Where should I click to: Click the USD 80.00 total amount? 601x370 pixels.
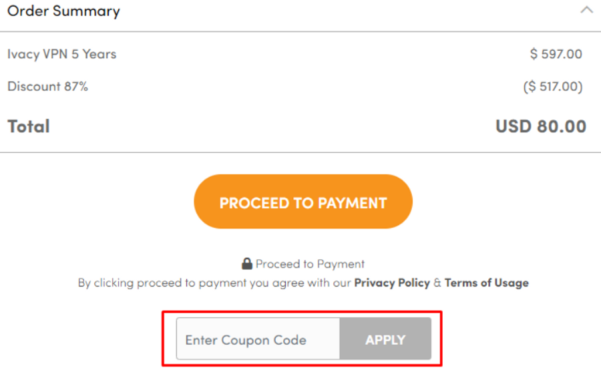click(x=541, y=126)
